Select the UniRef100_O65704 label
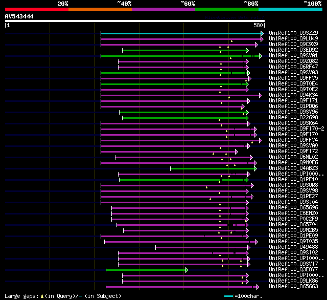 [x=293, y=225]
